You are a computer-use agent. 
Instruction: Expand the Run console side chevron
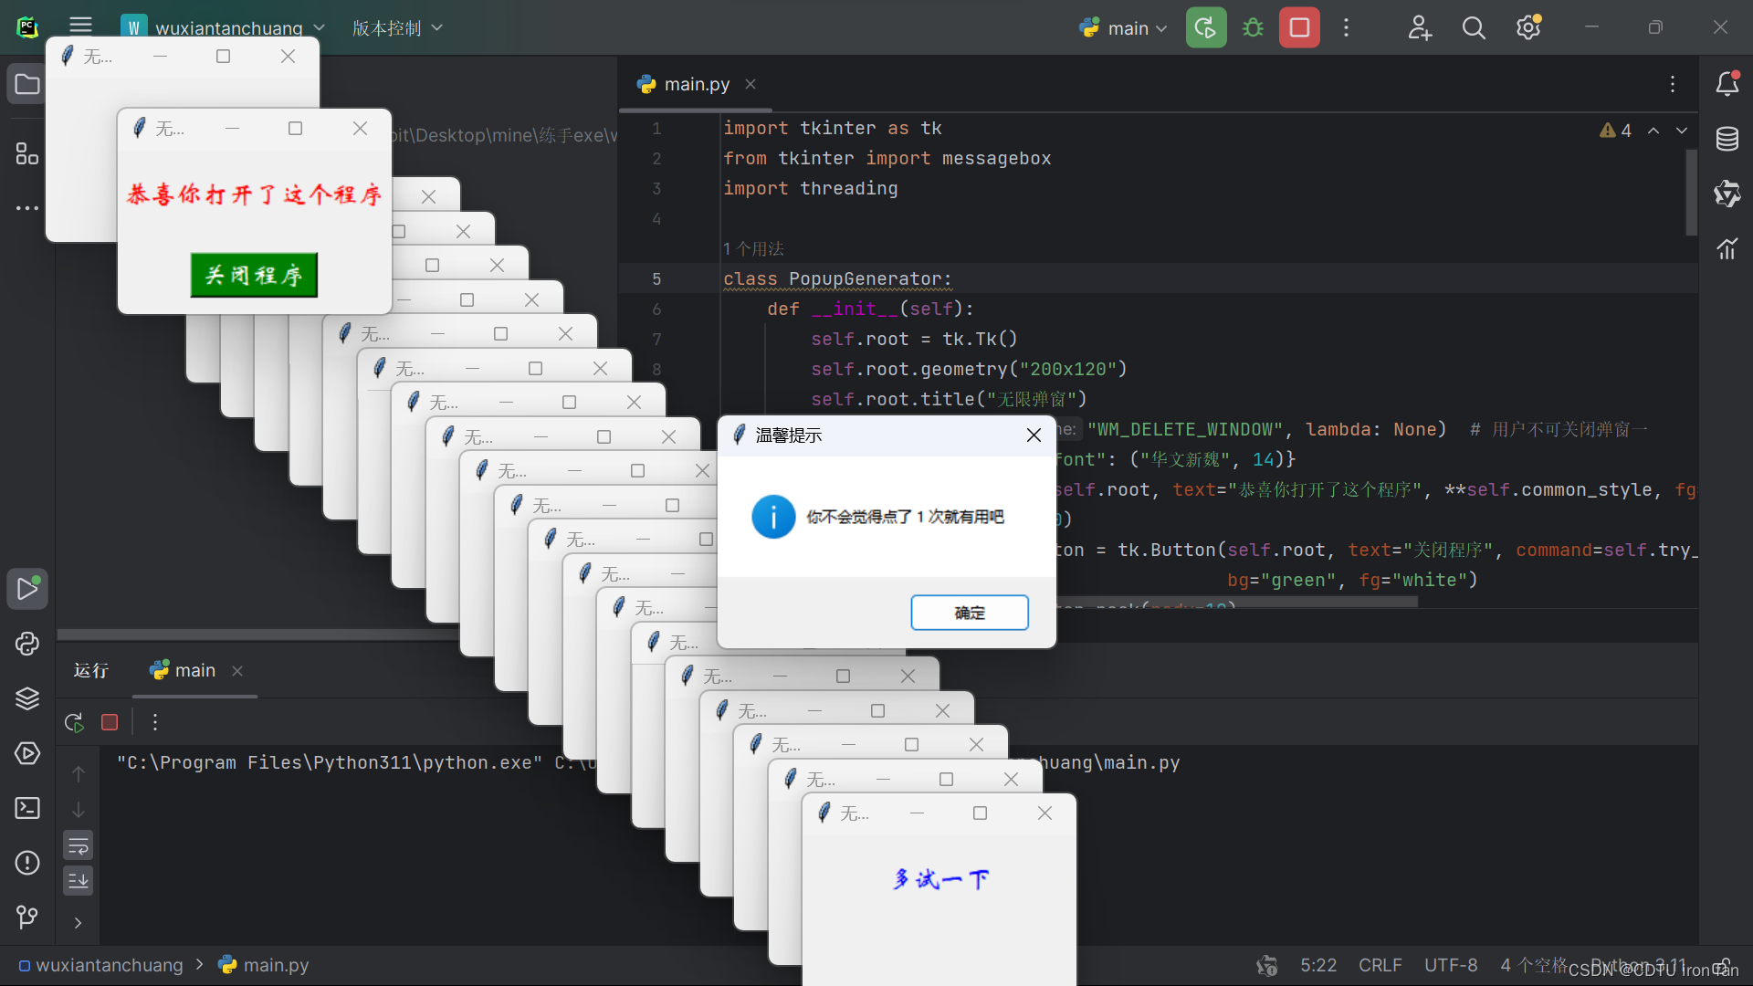click(79, 923)
